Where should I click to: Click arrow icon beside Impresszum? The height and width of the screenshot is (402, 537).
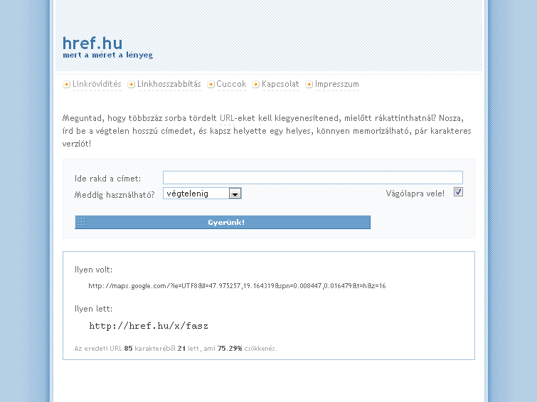309,84
